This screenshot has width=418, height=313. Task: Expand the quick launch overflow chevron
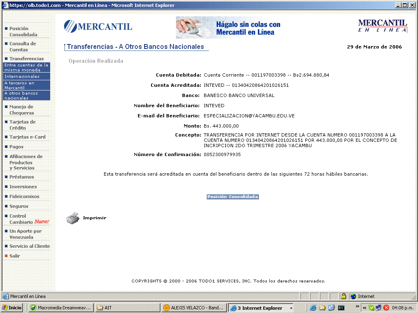click(x=358, y=306)
